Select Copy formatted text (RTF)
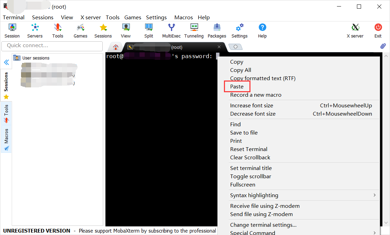This screenshot has height=235, width=390. click(x=304, y=78)
